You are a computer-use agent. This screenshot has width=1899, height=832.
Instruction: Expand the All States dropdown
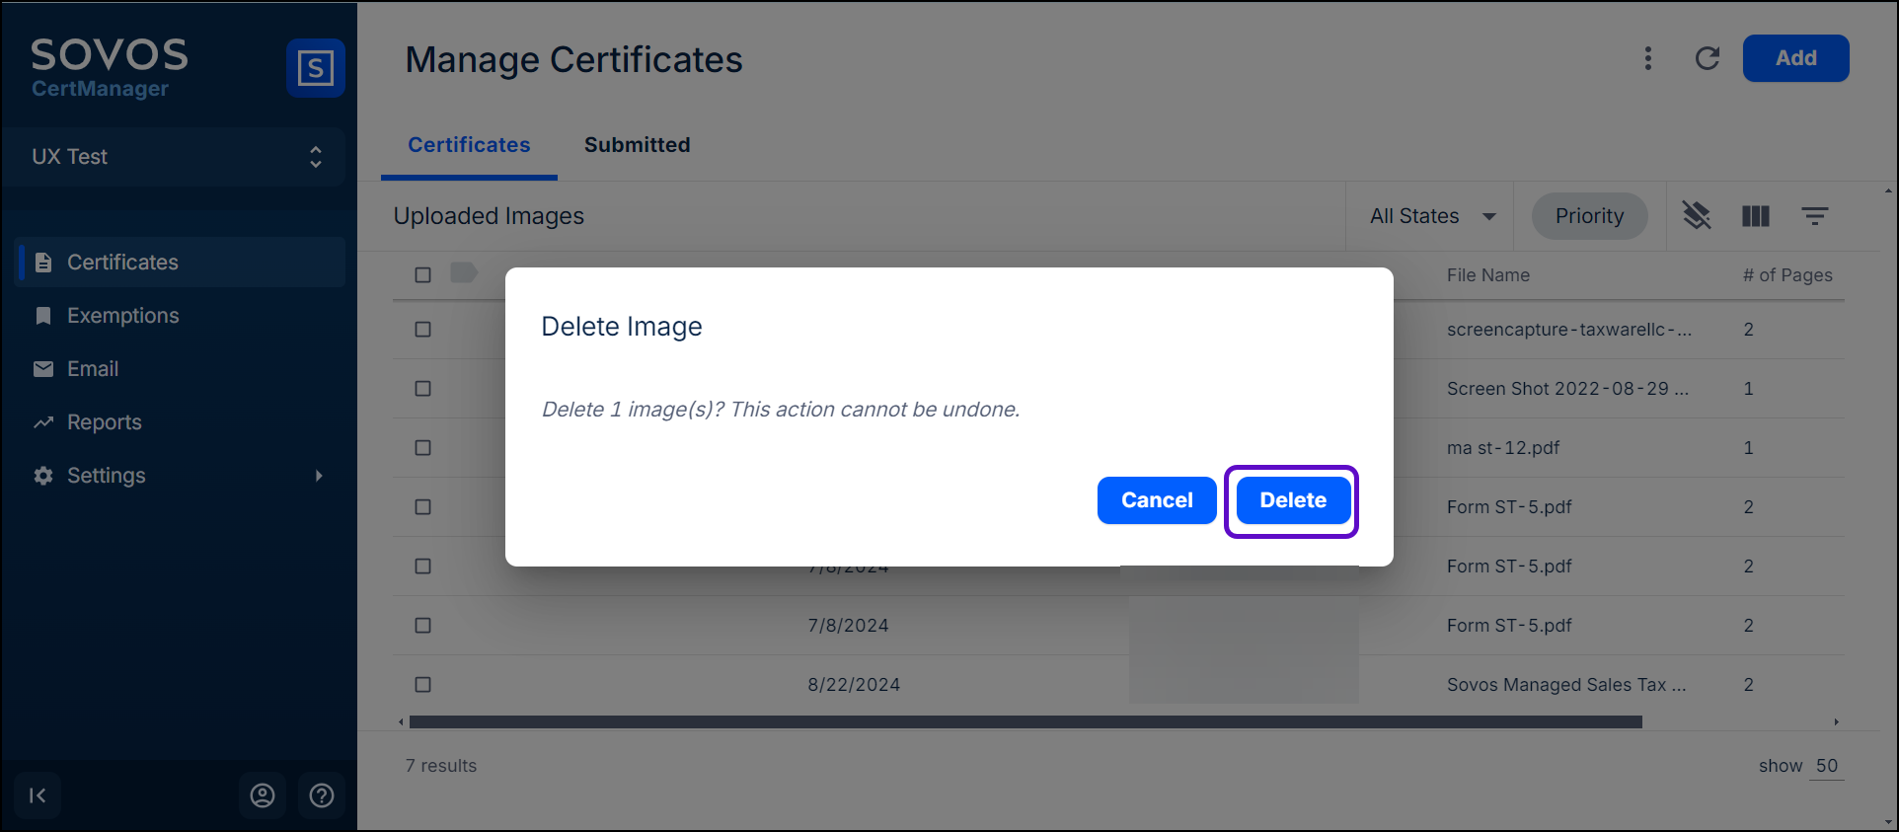[x=1431, y=216]
